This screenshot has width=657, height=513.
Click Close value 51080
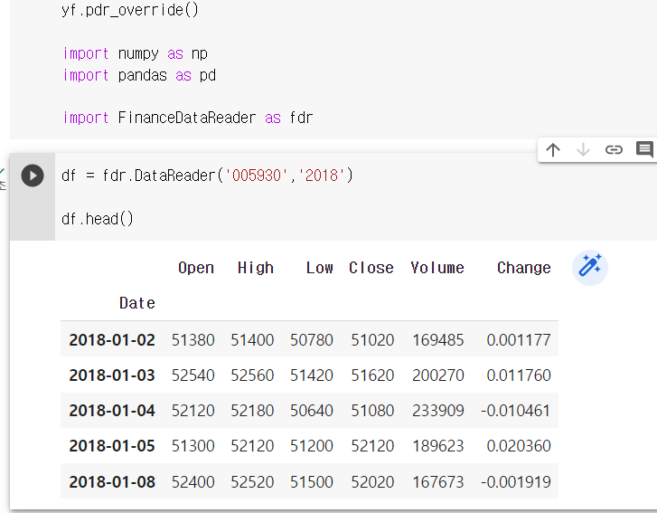pyautogui.click(x=372, y=410)
